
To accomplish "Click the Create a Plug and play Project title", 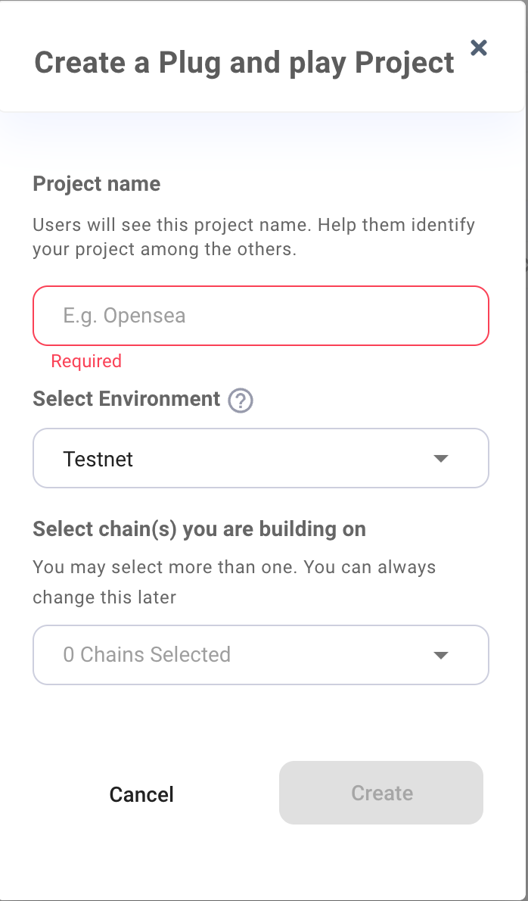I will (x=244, y=62).
